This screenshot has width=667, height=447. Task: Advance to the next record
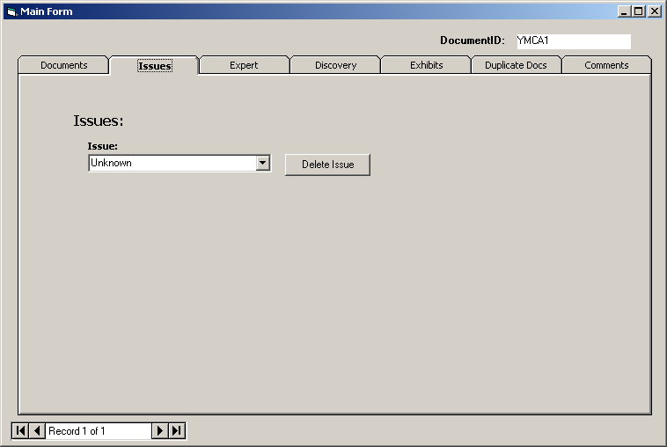159,430
